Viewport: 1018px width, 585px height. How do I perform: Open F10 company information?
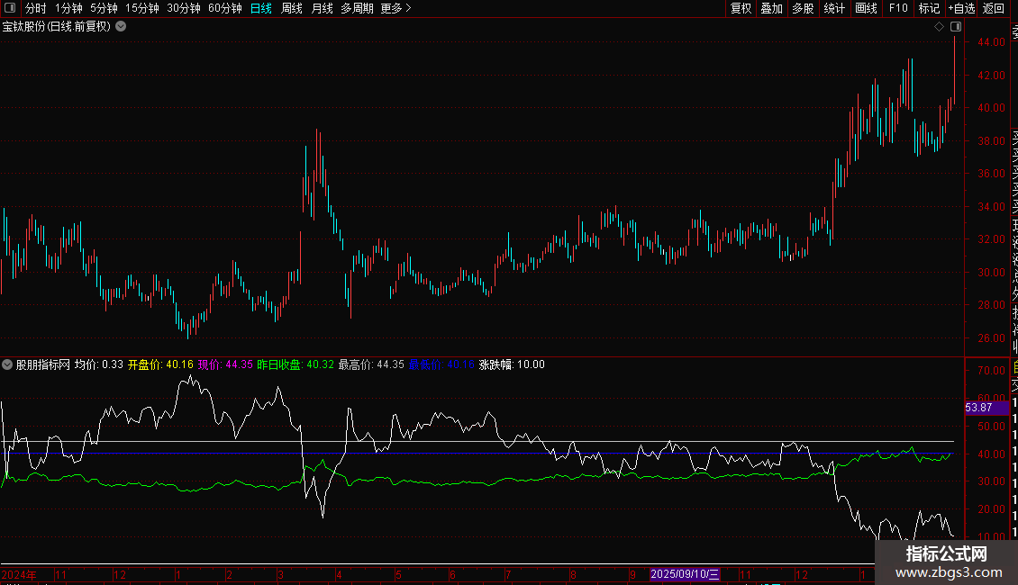898,8
